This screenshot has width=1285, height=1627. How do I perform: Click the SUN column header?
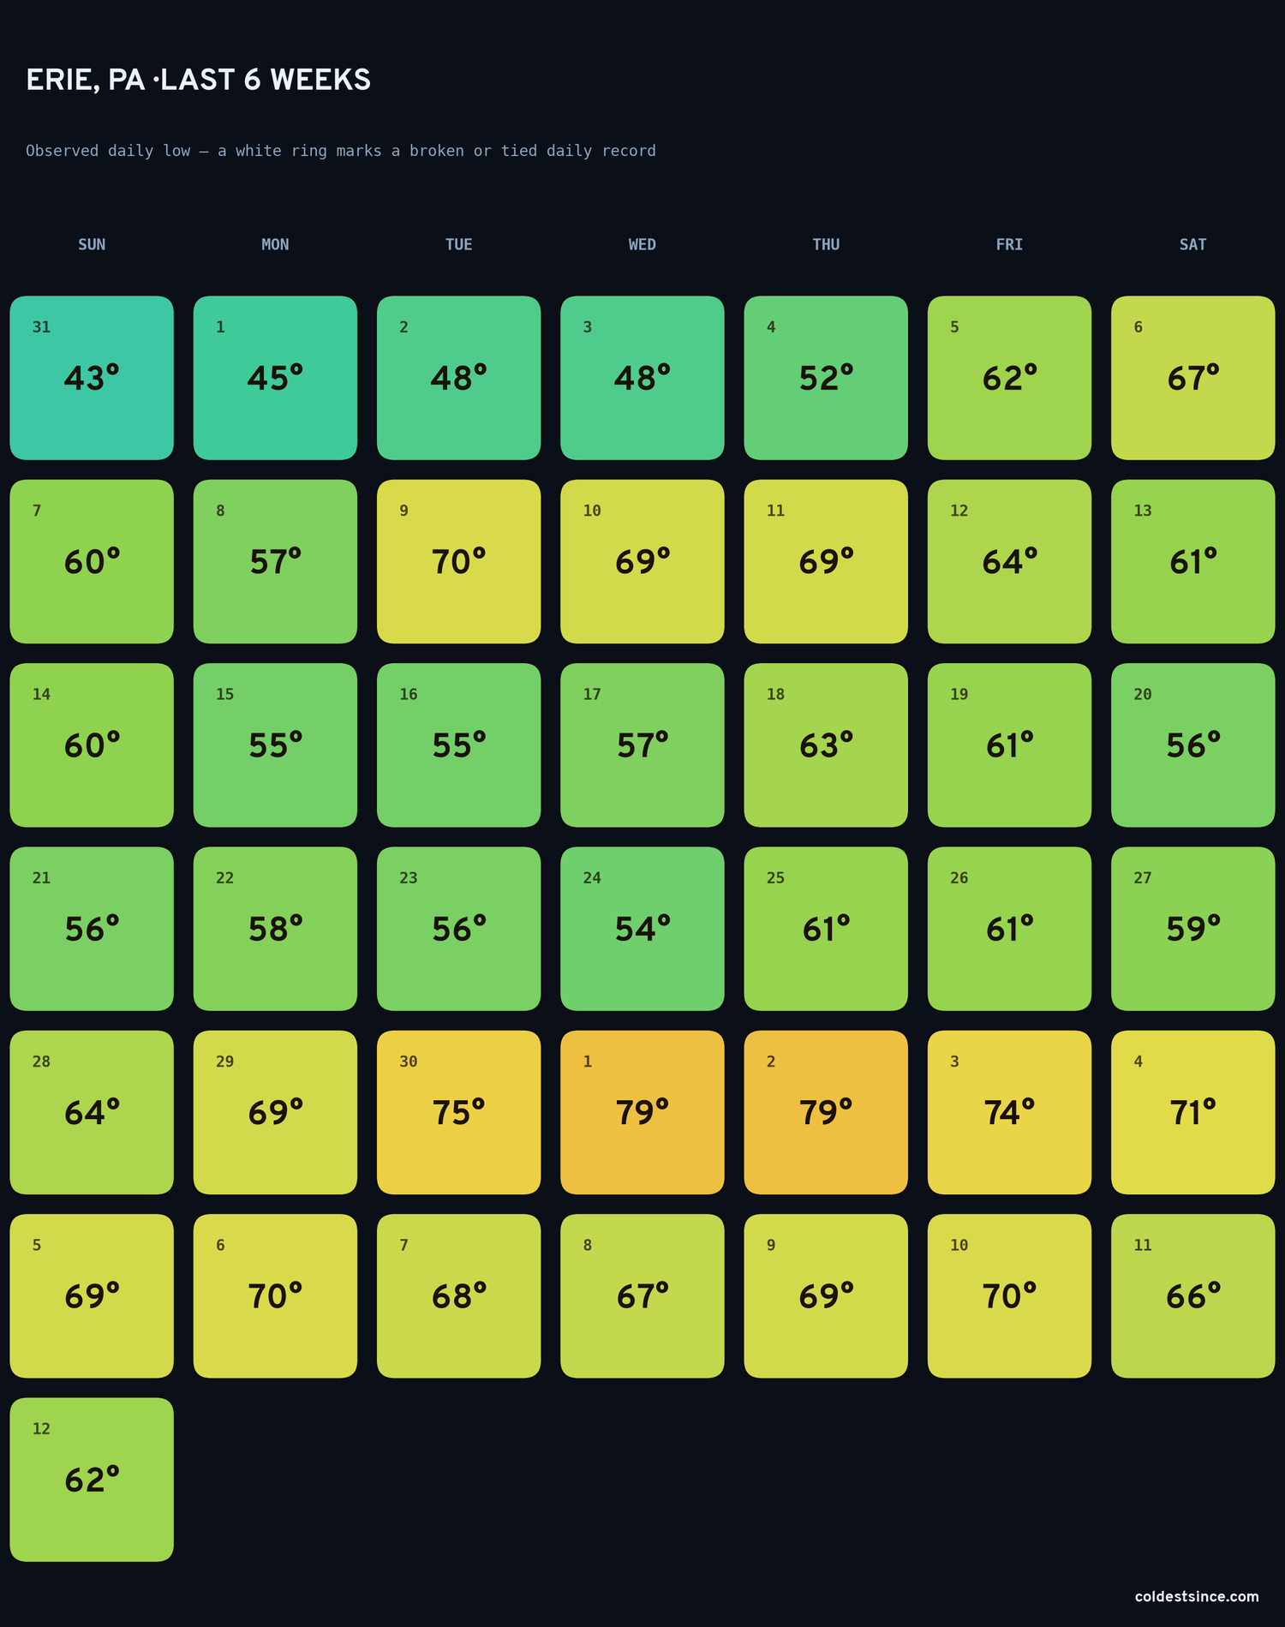click(x=92, y=244)
